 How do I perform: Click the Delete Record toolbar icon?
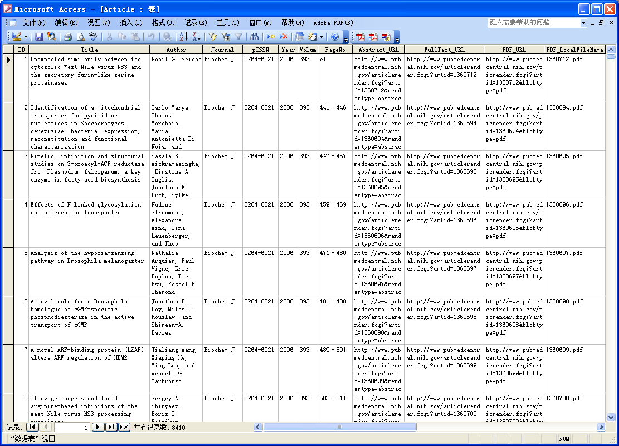coord(284,37)
